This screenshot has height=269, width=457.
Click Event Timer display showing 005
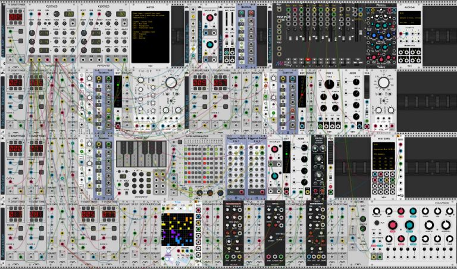point(87,214)
